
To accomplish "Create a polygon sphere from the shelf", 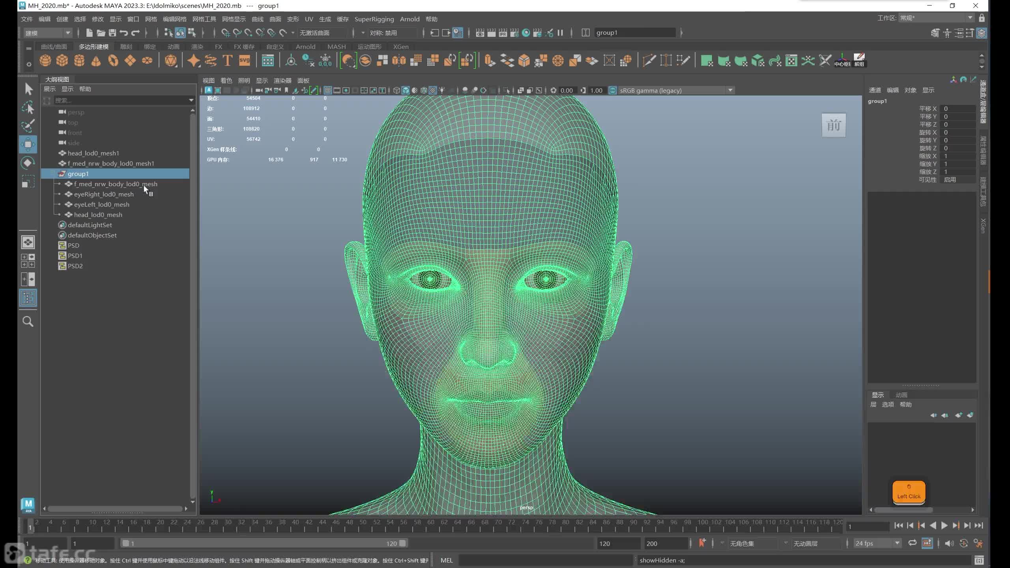I will point(45,61).
